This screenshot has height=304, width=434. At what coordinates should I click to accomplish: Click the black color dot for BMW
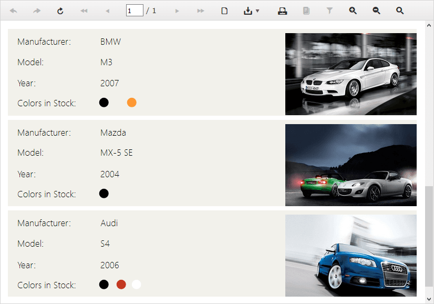[104, 103]
